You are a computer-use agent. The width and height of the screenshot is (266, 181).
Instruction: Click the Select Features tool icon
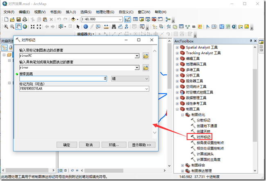tap(61, 27)
